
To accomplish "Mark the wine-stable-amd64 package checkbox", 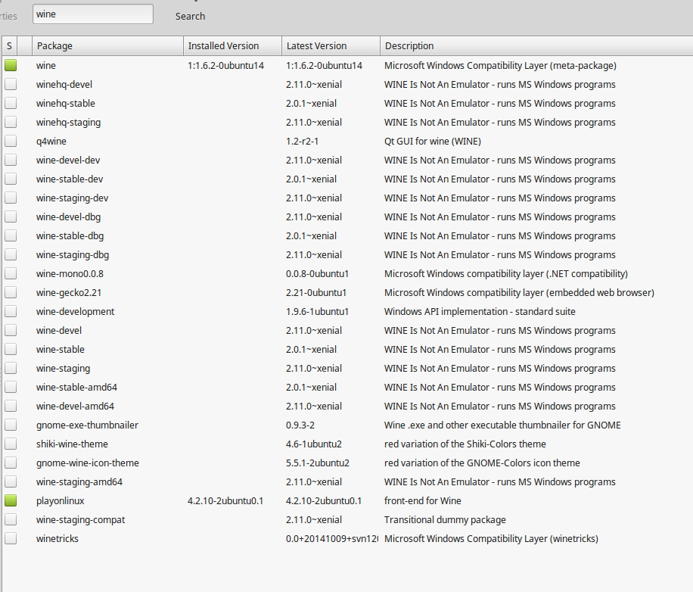I will tap(11, 388).
